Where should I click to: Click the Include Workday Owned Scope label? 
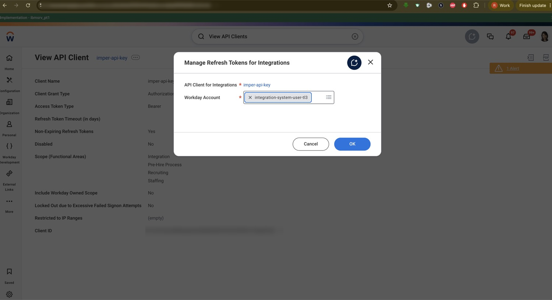66,193
